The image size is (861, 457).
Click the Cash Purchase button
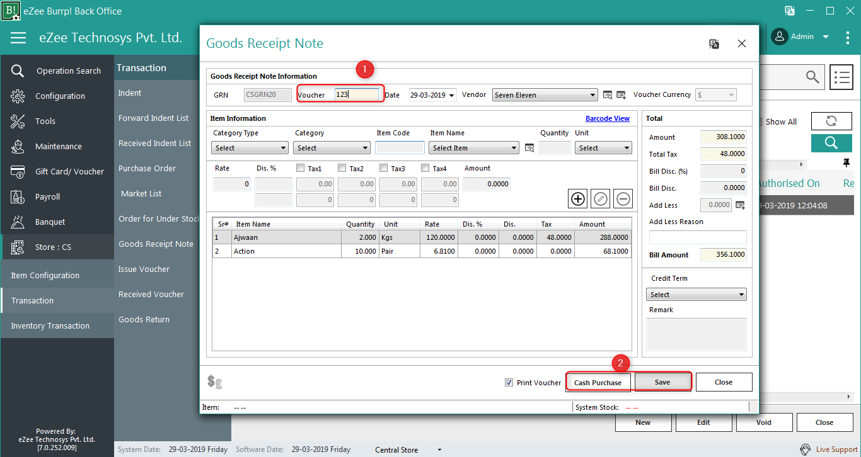click(x=598, y=382)
